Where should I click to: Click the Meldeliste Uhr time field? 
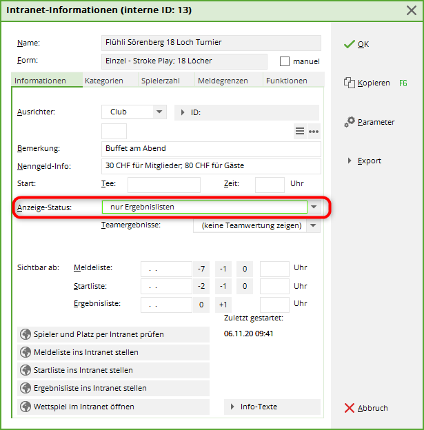pos(274,269)
